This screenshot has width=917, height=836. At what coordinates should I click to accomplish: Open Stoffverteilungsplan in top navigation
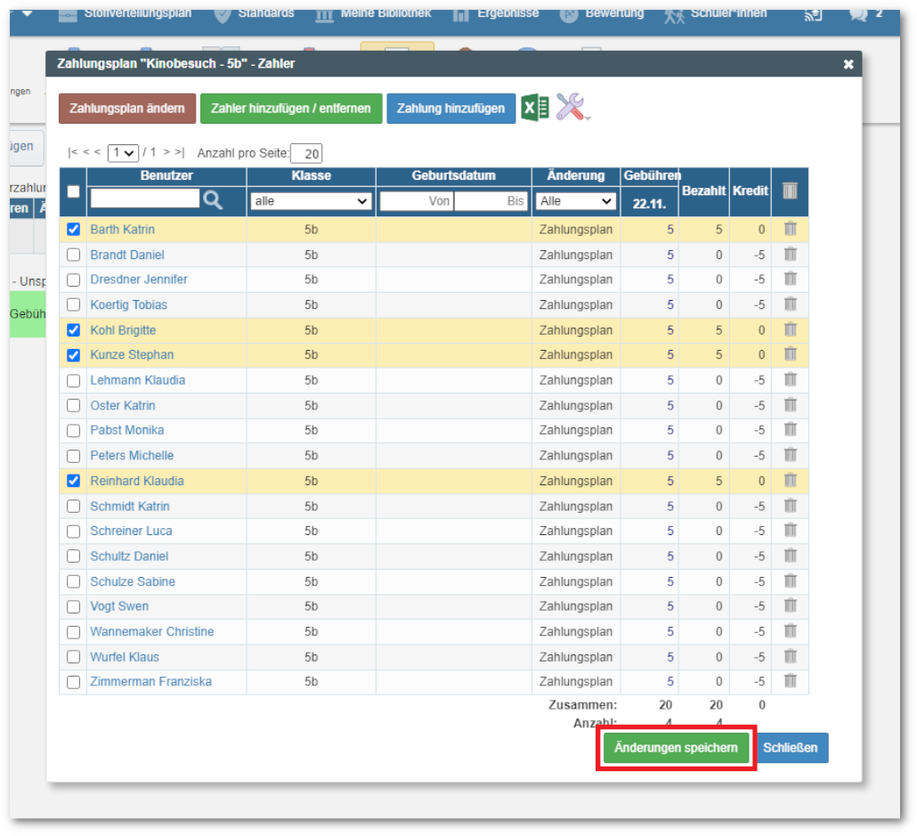click(x=126, y=14)
